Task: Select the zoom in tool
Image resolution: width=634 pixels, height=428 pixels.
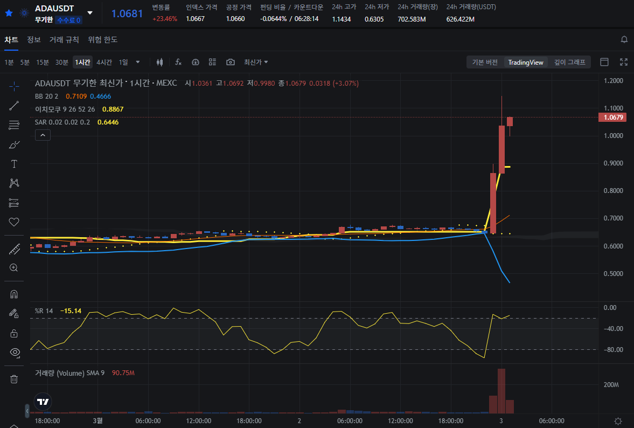Action: (14, 268)
